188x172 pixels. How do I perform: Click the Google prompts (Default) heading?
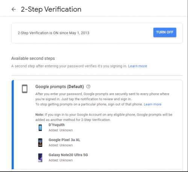(x=59, y=86)
